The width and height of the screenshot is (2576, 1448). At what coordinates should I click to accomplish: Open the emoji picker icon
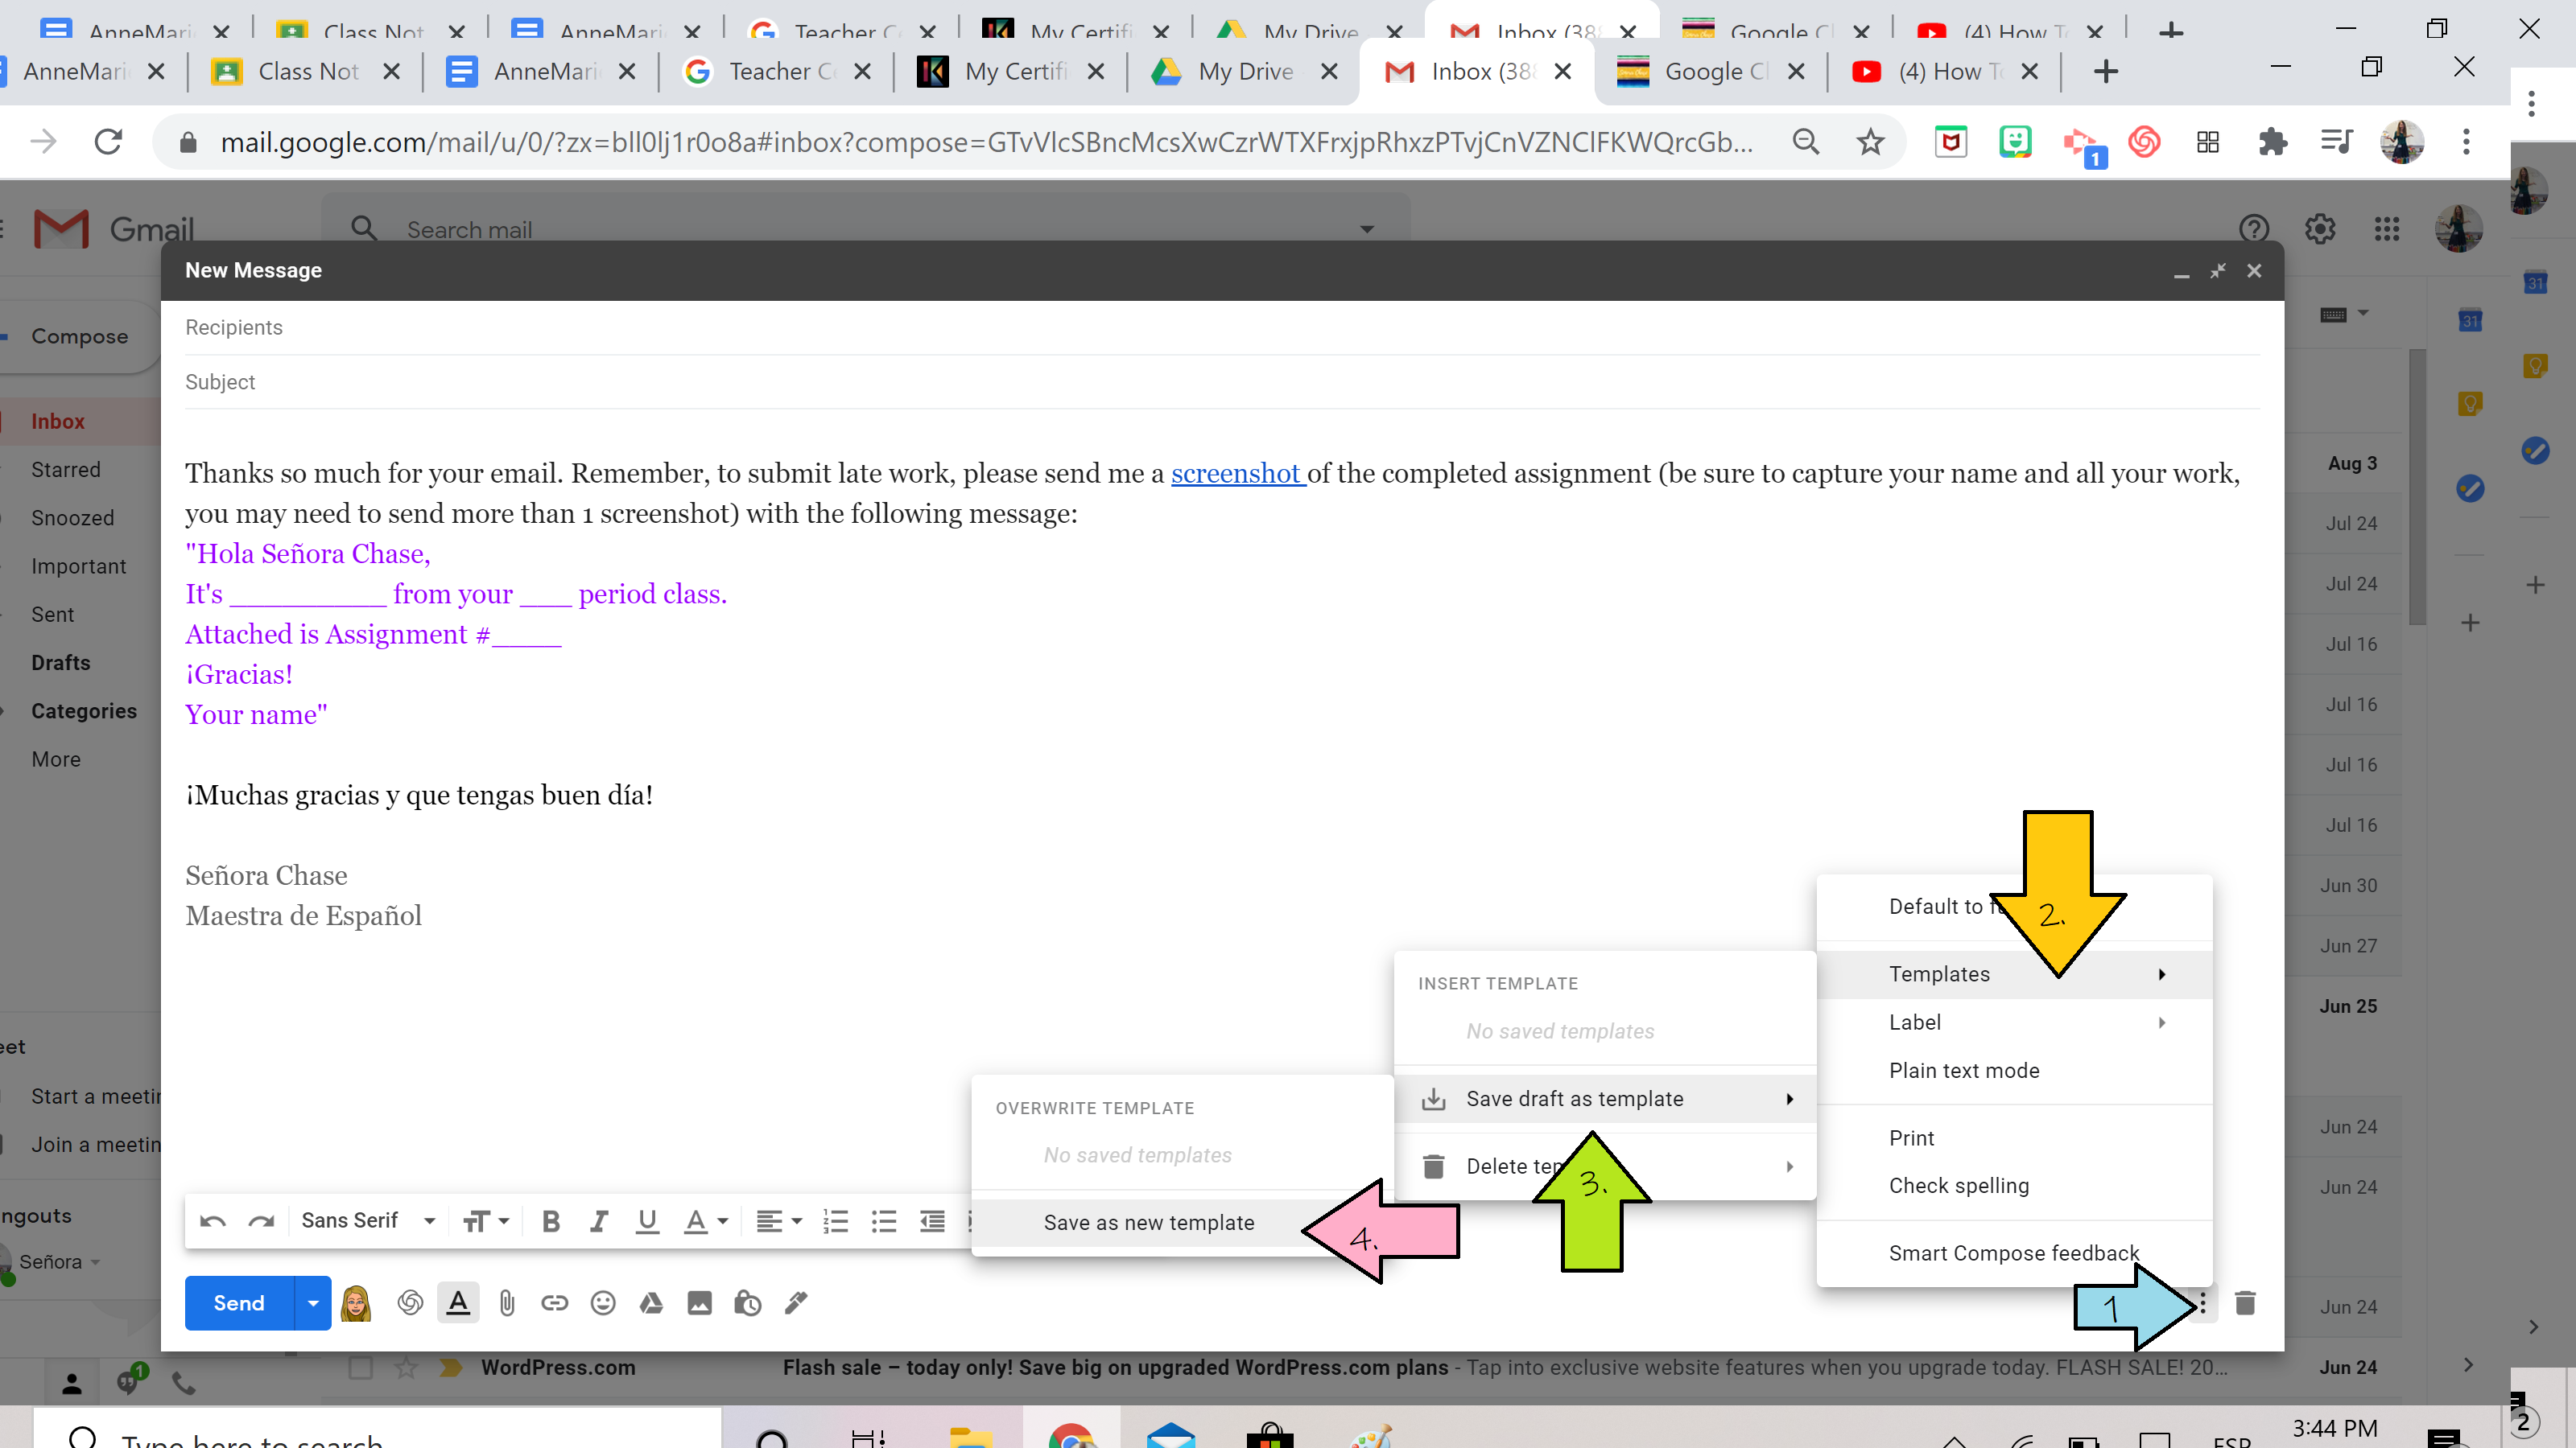click(x=603, y=1303)
